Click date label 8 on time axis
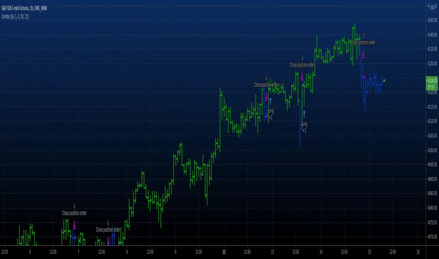439x259 pixels. 127,252
